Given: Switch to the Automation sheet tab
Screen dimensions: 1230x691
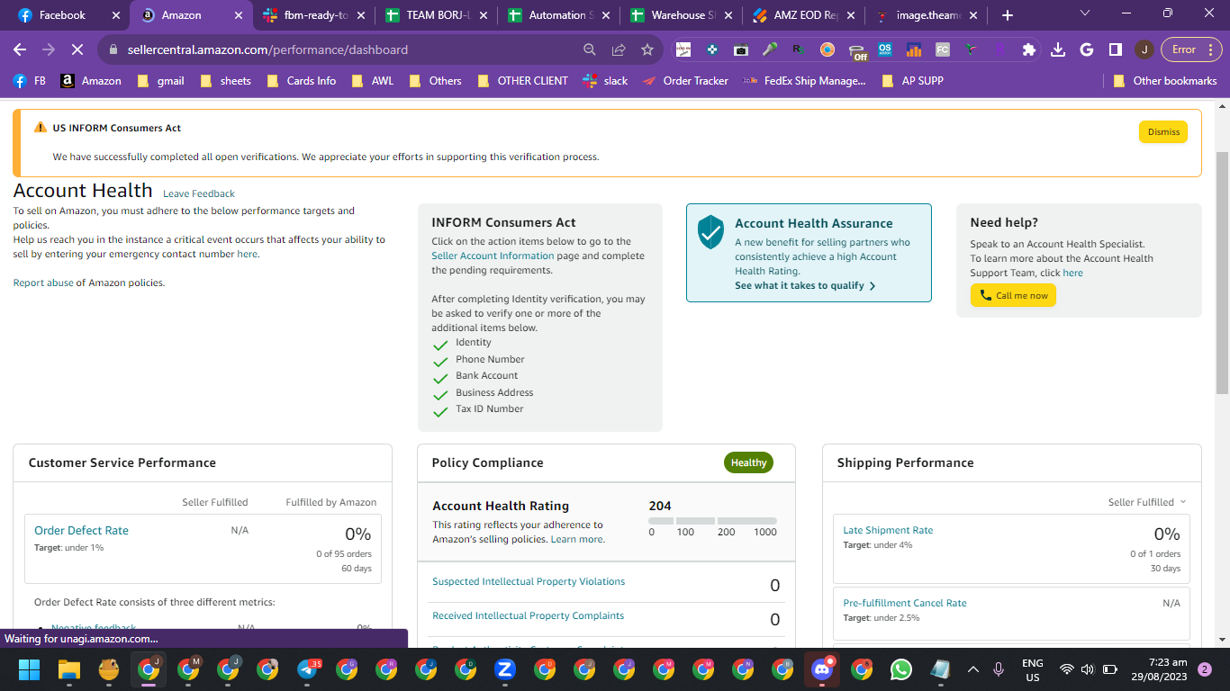Looking at the screenshot, I should tap(558, 15).
